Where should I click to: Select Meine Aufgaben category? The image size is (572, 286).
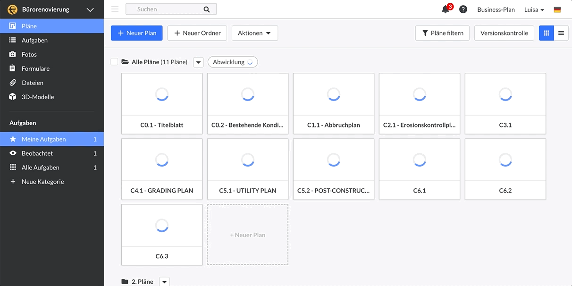click(x=52, y=139)
